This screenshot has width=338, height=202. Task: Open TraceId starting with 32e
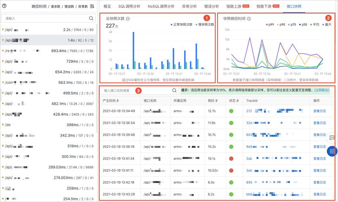point(274,123)
